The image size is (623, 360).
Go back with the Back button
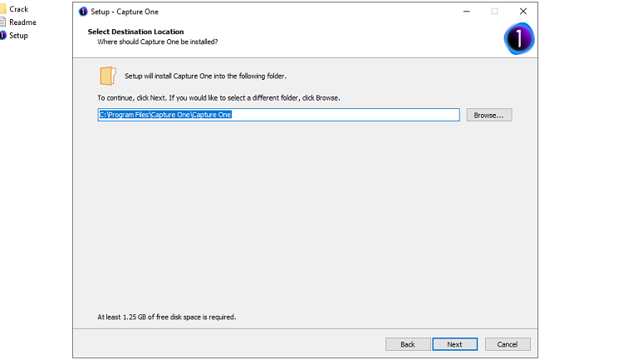[408, 344]
